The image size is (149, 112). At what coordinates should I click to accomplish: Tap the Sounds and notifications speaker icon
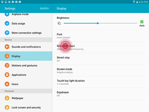click(x=7, y=47)
